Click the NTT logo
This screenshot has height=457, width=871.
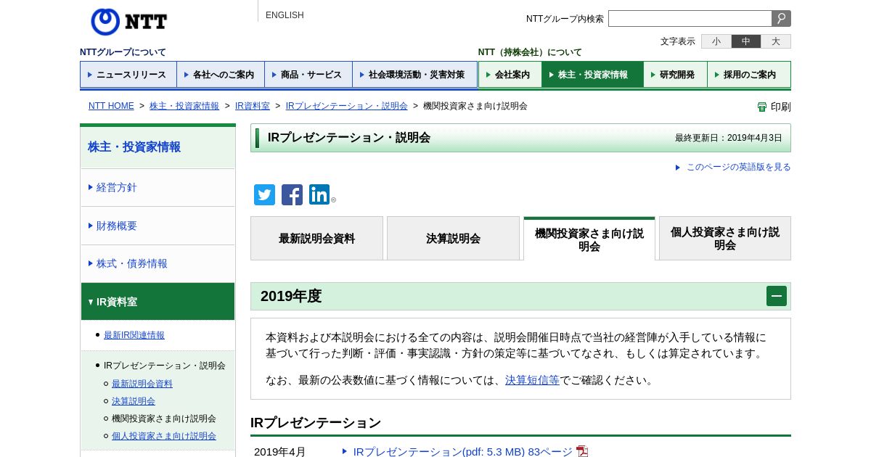[x=128, y=22]
